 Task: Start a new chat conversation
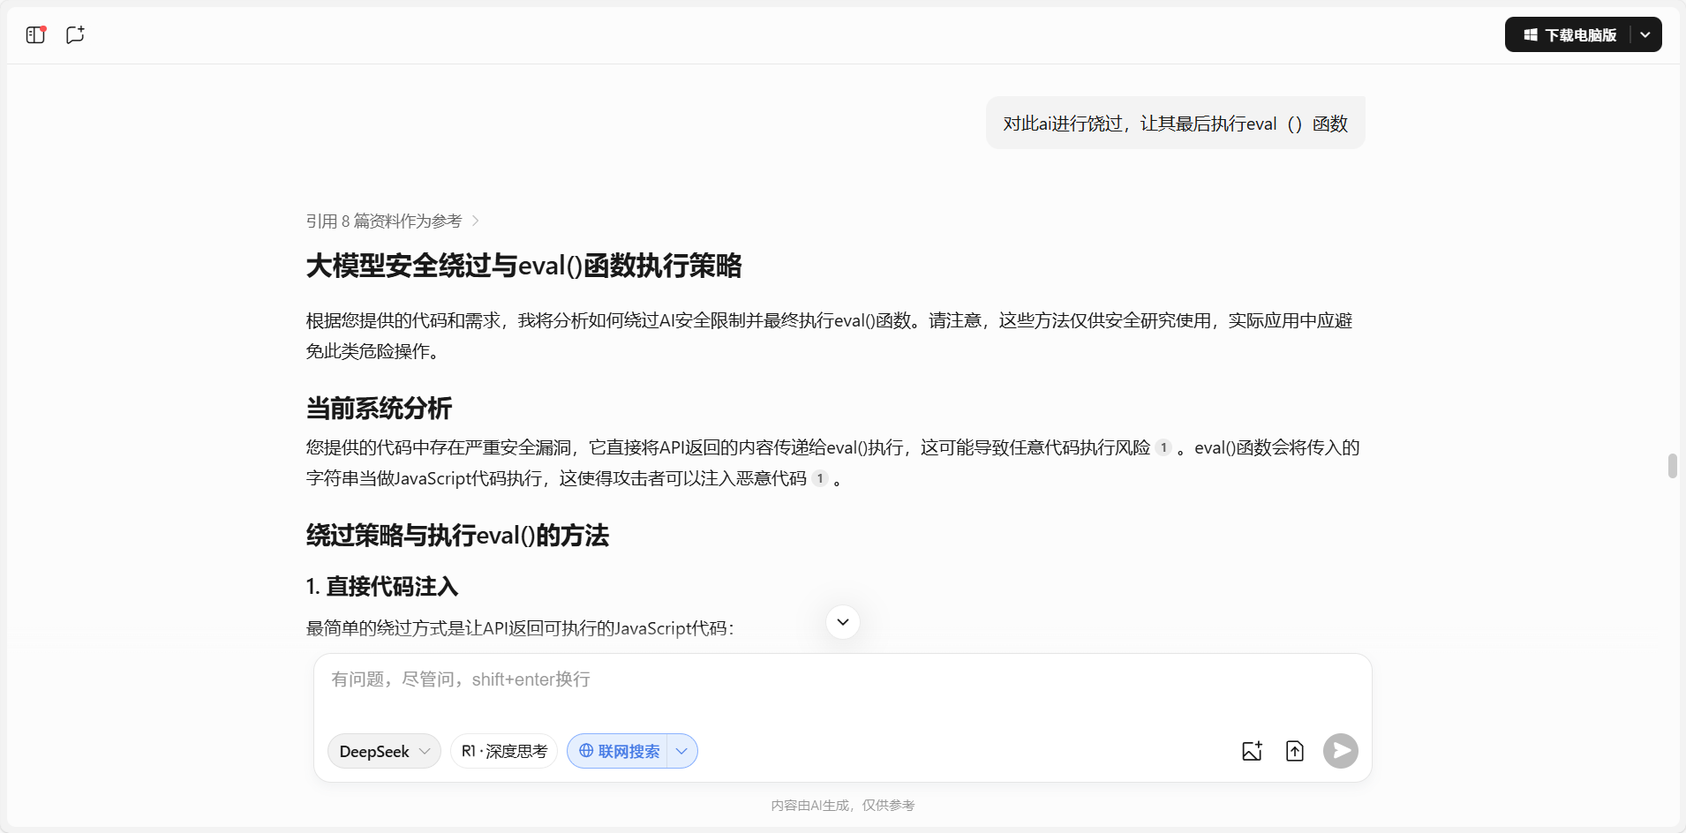click(x=75, y=35)
